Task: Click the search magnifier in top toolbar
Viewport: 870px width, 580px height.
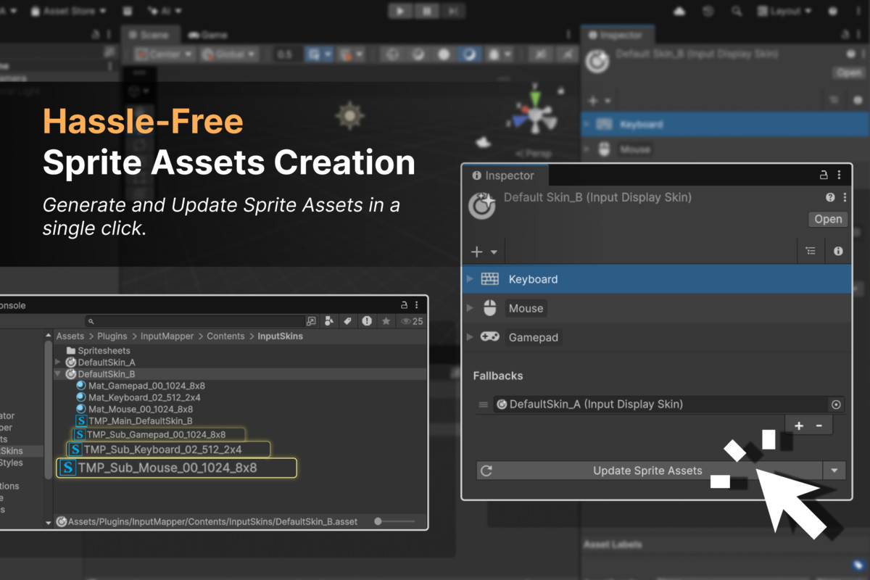Action: (737, 11)
